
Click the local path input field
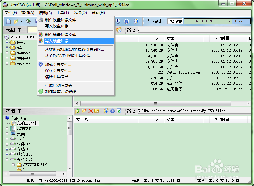(194, 111)
